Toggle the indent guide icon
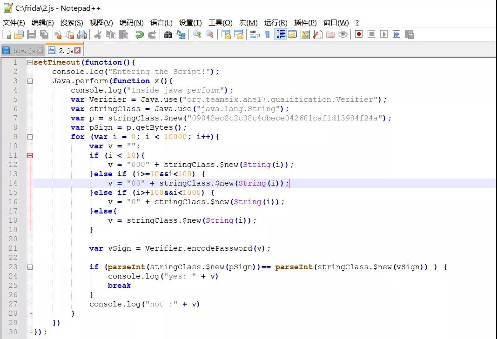497x339 pixels. [281, 34]
